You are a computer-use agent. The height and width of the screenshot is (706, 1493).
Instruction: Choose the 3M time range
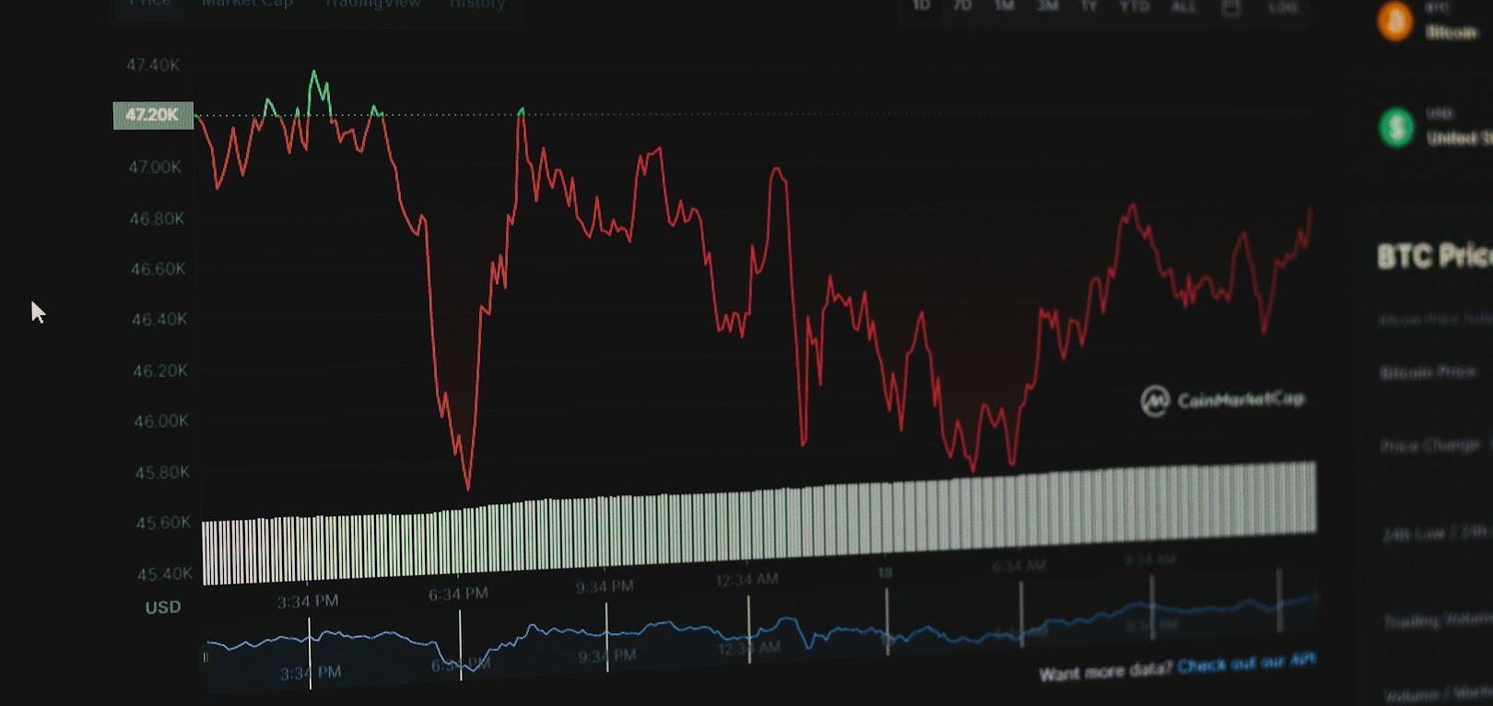pos(1047,6)
